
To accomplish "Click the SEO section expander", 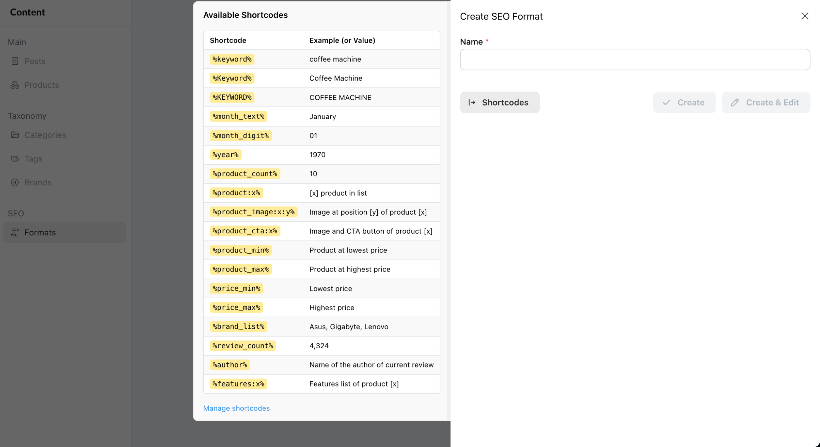I will [15, 213].
